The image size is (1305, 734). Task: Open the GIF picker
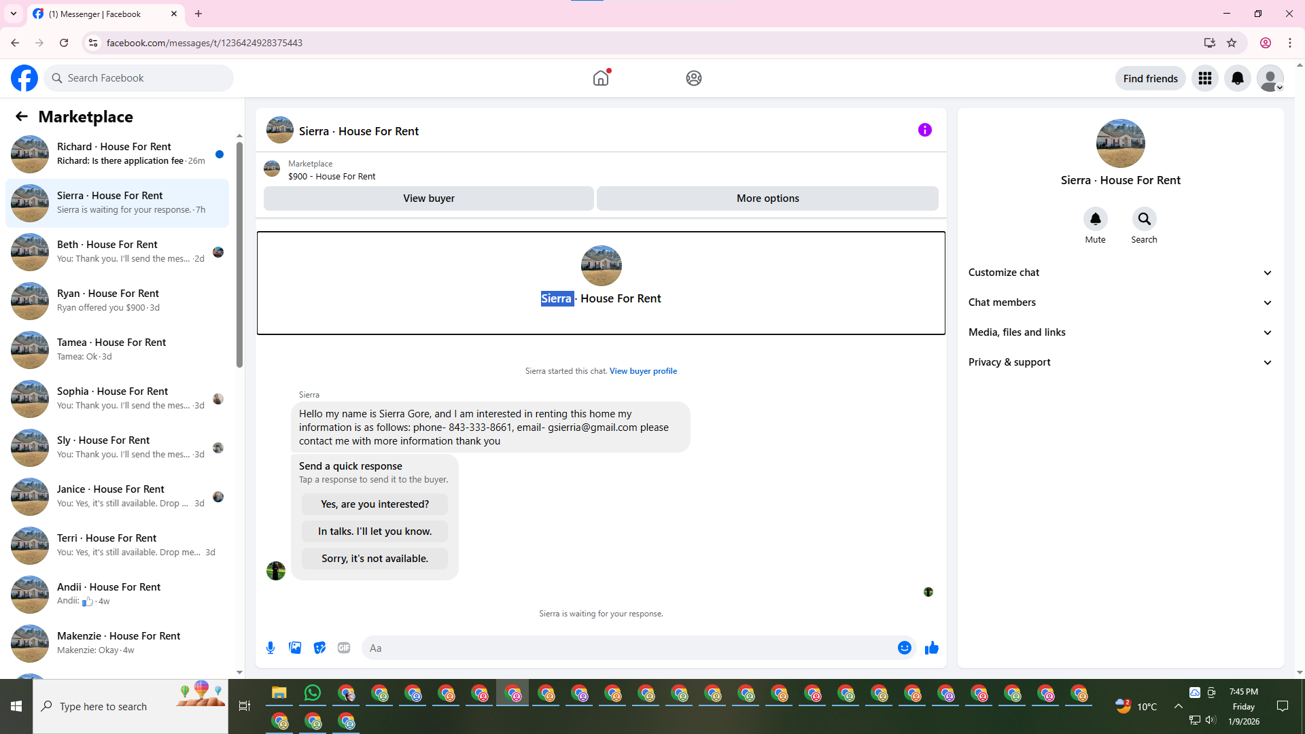344,648
